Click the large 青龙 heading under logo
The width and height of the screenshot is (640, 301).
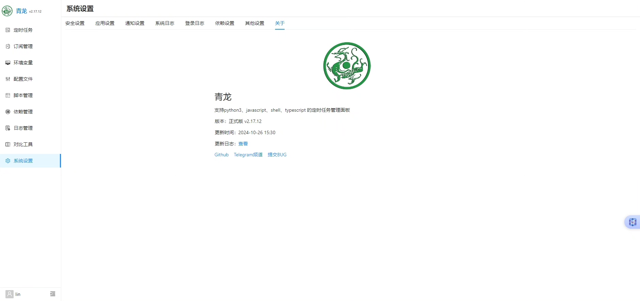point(223,97)
